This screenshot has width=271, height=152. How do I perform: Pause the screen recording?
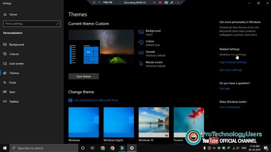[x=154, y=3]
